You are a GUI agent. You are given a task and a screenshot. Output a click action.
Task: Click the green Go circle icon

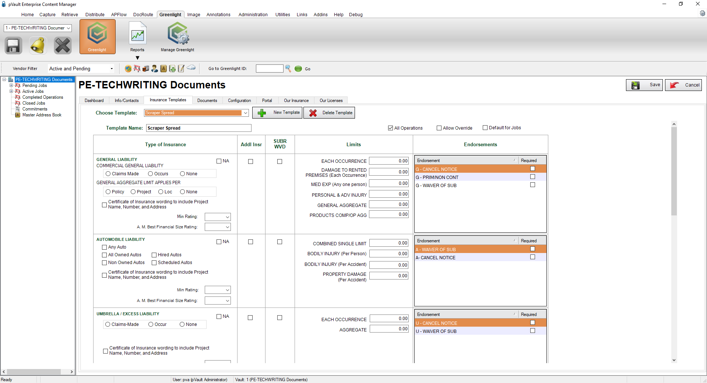pos(298,68)
